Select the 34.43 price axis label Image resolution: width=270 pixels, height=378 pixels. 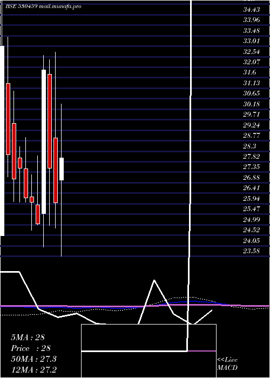(252, 10)
